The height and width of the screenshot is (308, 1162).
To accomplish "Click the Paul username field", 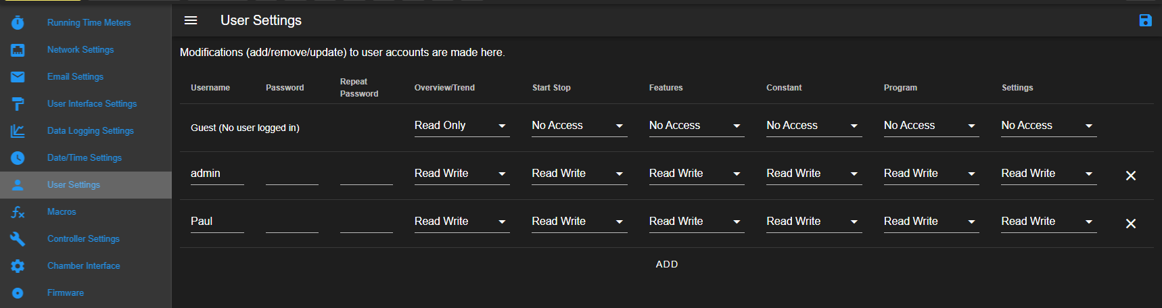I will (x=217, y=222).
